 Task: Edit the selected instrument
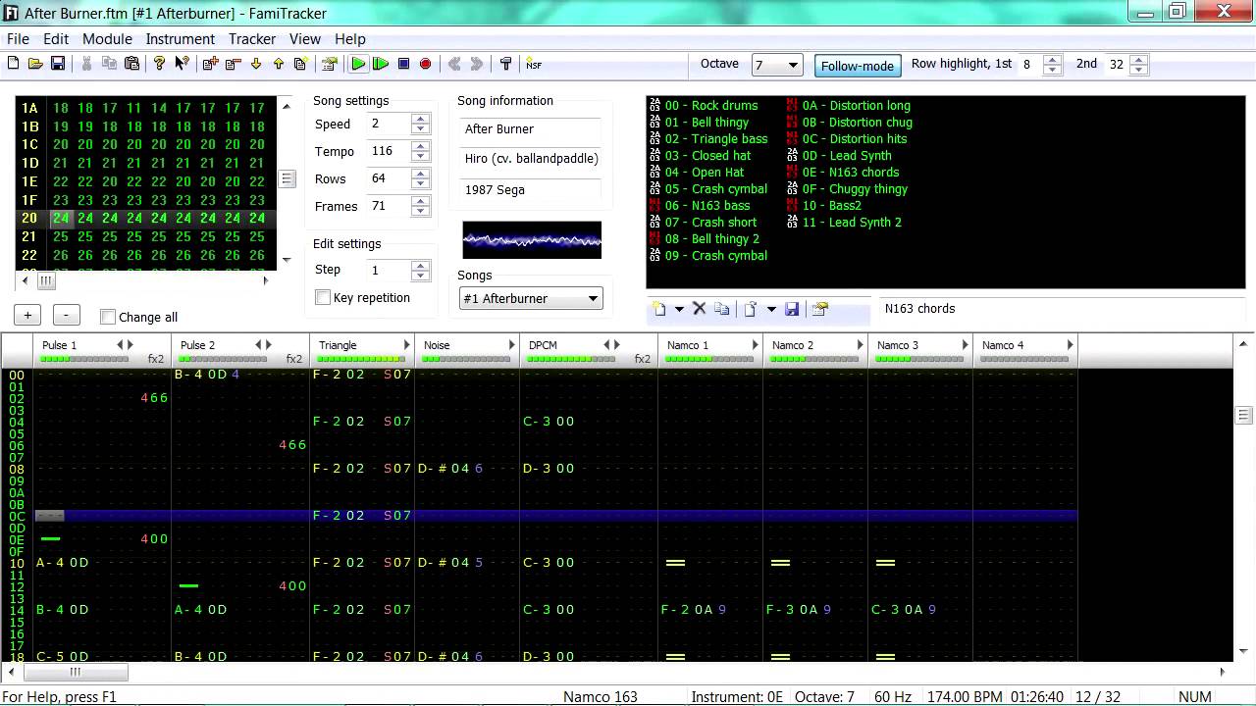pos(820,309)
